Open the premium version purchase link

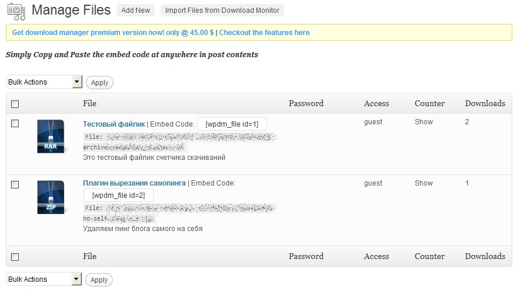[x=113, y=33]
